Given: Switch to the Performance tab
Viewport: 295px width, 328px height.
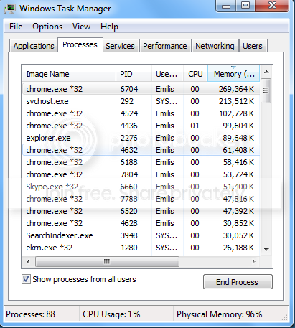Looking at the screenshot, I should click(x=165, y=46).
